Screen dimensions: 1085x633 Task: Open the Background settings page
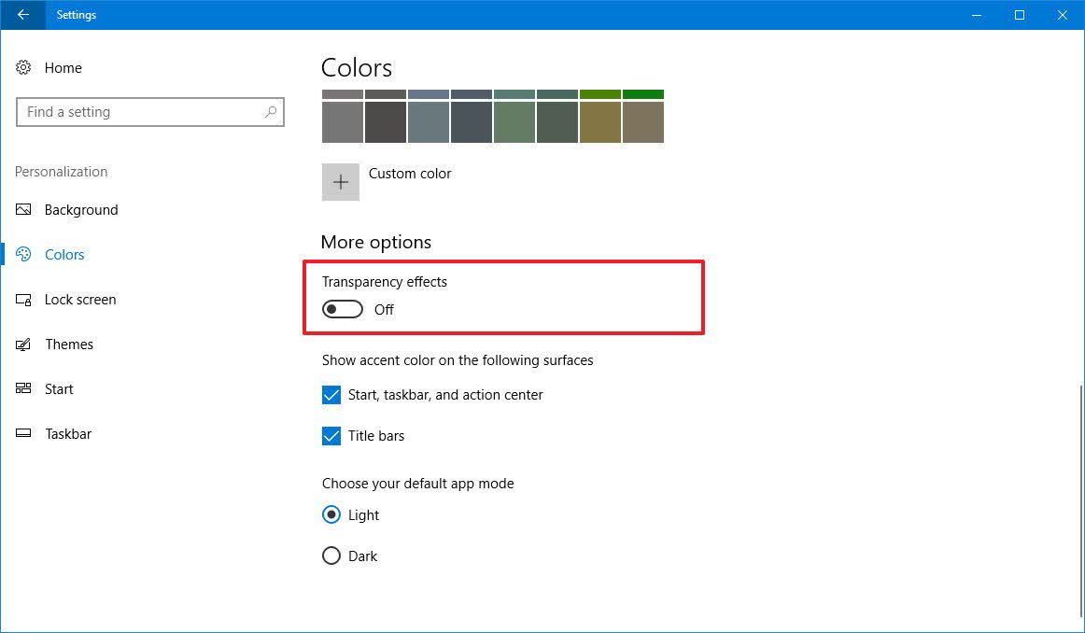click(x=81, y=210)
